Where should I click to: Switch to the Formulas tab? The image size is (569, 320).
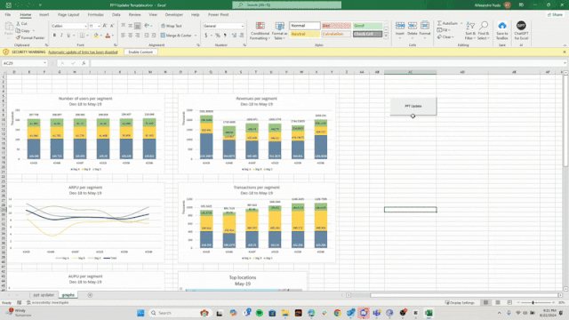point(95,15)
